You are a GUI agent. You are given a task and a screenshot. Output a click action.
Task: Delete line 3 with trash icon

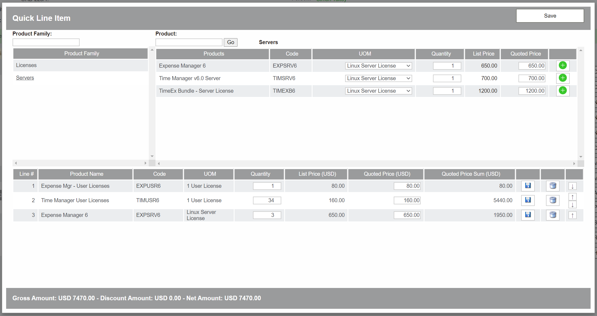click(x=553, y=215)
